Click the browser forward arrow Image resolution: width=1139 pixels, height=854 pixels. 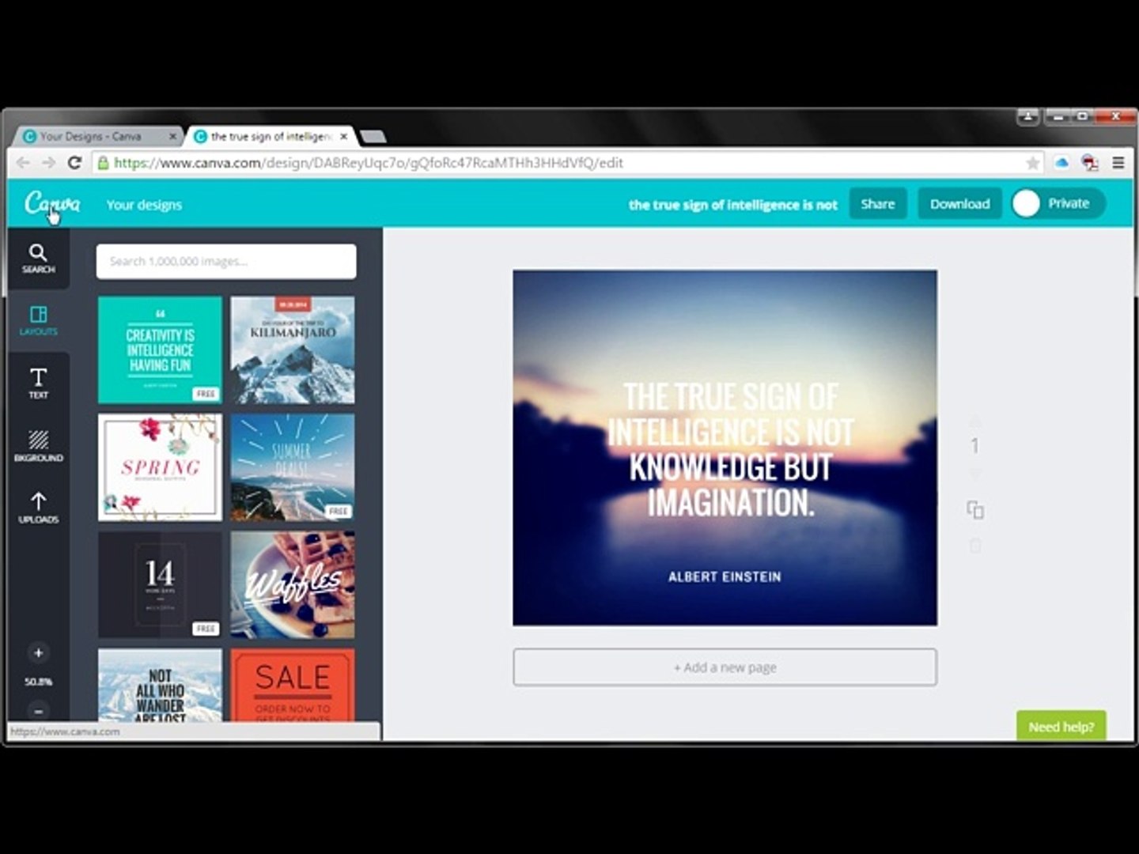click(x=49, y=163)
